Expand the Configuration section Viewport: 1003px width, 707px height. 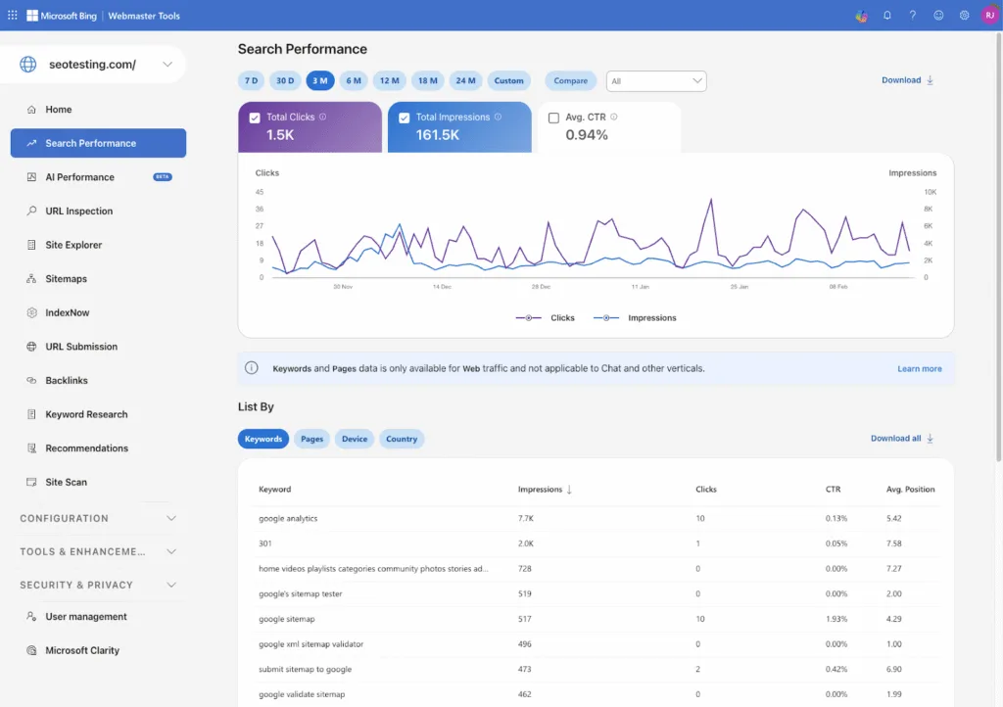tap(95, 518)
